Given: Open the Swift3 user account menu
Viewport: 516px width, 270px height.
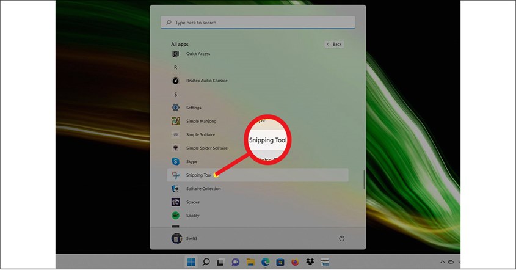Looking at the screenshot, I should [x=184, y=238].
